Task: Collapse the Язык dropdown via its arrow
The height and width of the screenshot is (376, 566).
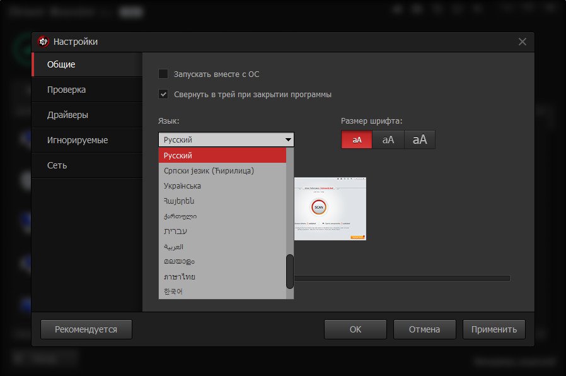Action: pos(288,139)
